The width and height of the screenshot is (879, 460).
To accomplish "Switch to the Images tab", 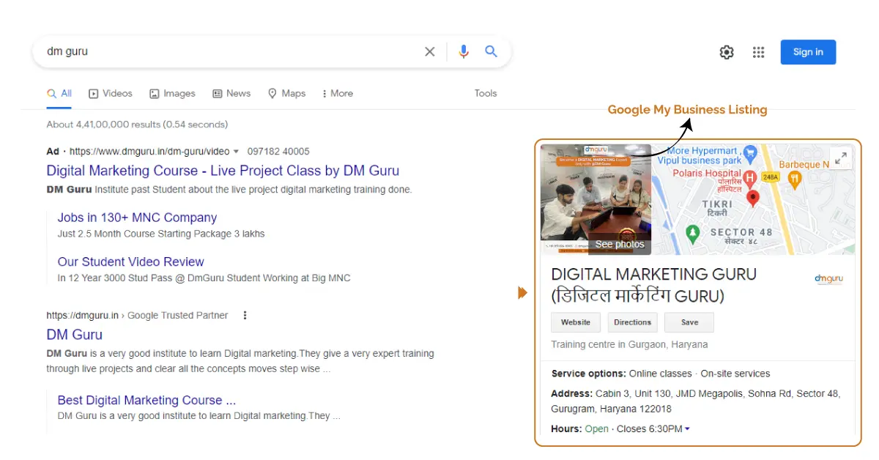I will [172, 94].
